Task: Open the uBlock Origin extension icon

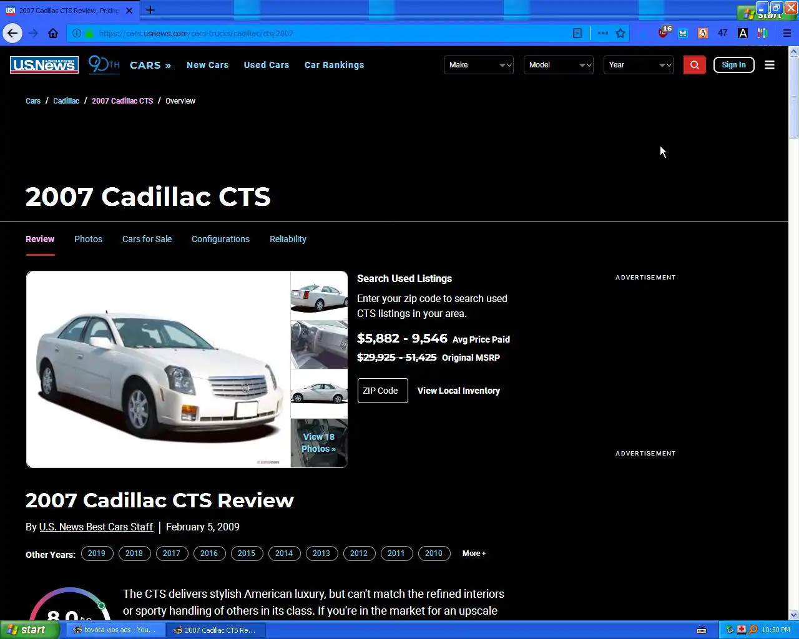Action: [x=664, y=32]
